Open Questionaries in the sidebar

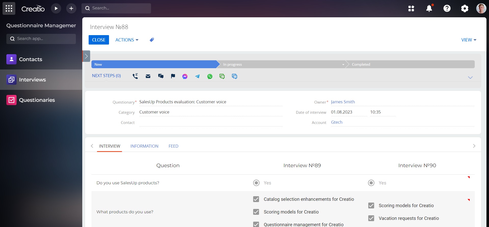37,100
